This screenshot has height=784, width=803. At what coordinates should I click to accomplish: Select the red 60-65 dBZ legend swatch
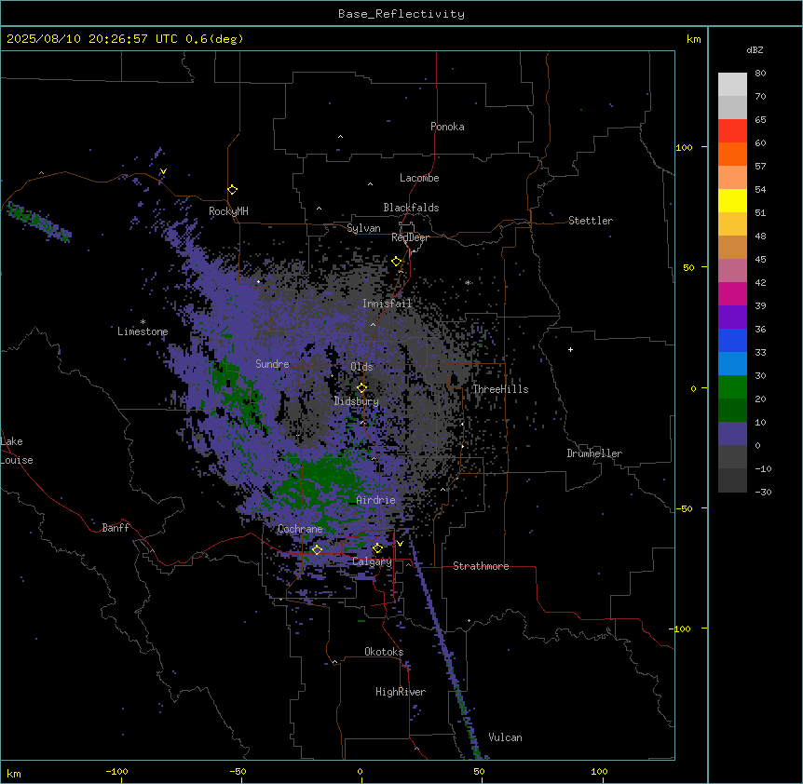pos(732,130)
